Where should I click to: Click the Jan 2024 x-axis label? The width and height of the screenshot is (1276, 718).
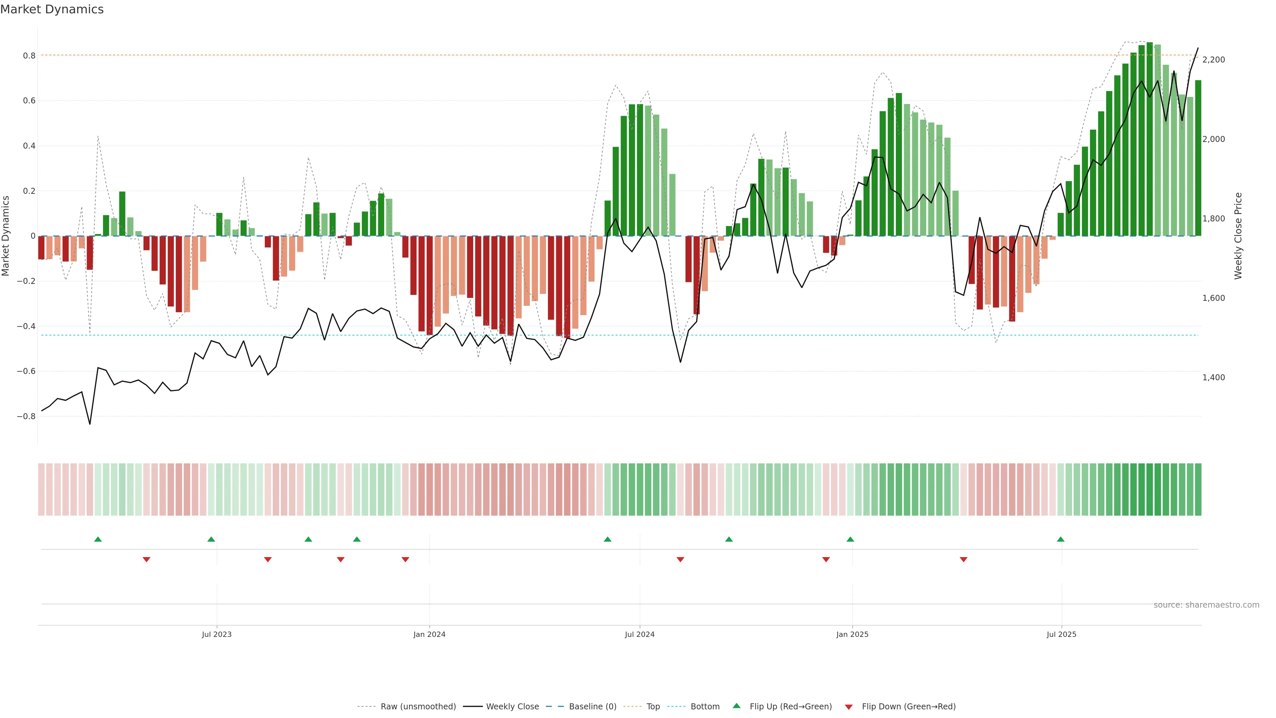[429, 634]
